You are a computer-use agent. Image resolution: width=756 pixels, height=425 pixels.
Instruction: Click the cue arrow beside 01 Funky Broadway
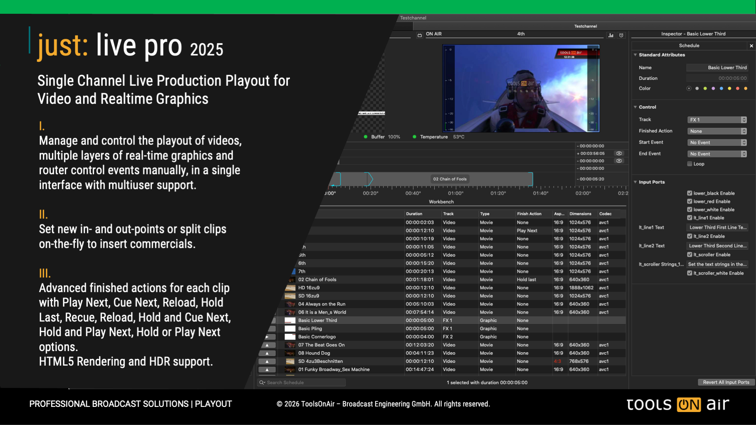pos(267,370)
